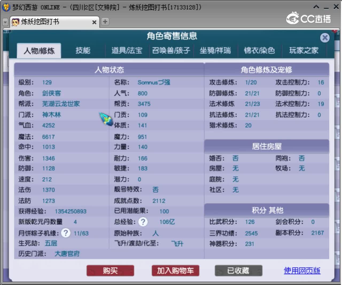Click the 副本积分 value 2167
The image size is (342, 285).
[x=318, y=233]
